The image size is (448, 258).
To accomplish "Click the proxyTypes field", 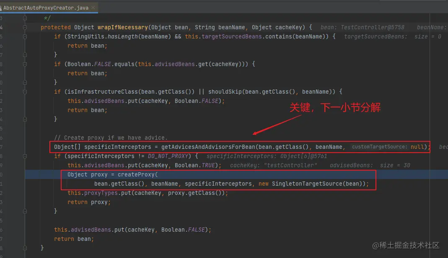I will tap(101, 193).
